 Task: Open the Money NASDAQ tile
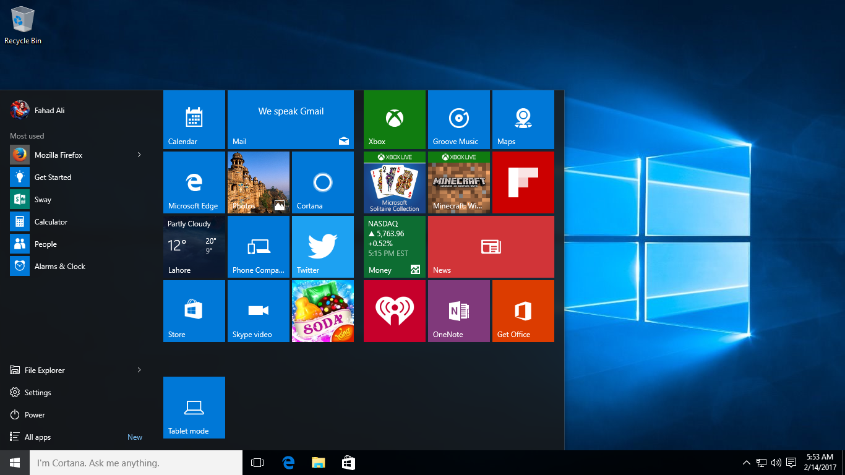(395, 247)
